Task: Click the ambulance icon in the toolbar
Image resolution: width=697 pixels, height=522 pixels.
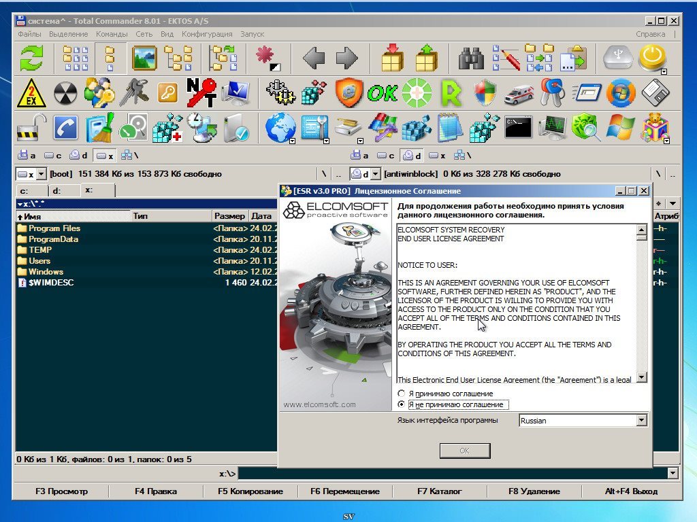Action: click(x=519, y=93)
